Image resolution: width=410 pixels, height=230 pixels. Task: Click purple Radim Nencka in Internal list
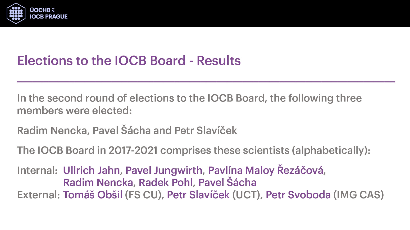click(x=98, y=182)
